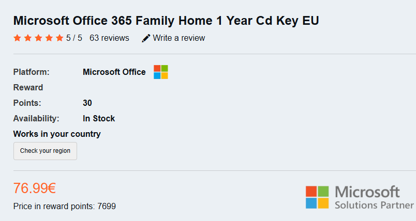
Task: Open the 63 reviews link
Action: click(109, 38)
